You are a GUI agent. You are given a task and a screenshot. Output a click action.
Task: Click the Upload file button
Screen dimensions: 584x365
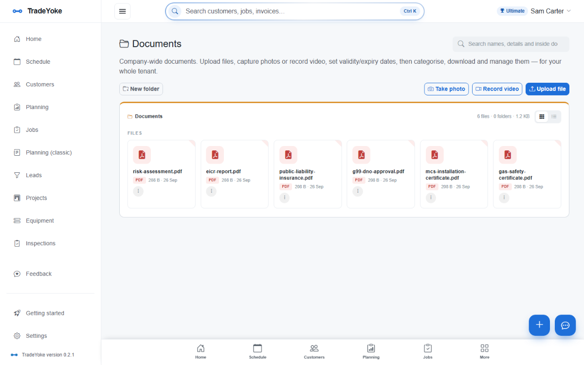pyautogui.click(x=547, y=89)
